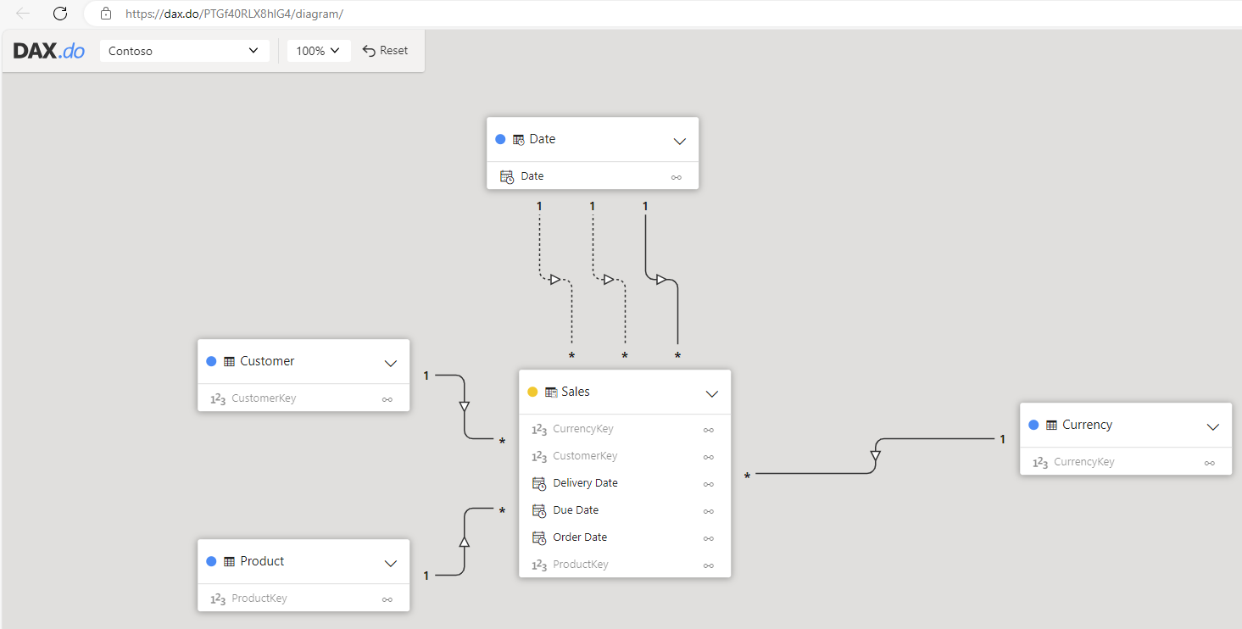Click the relationship icon on Due Date row
Viewport: 1242px width, 629px height.
[708, 511]
